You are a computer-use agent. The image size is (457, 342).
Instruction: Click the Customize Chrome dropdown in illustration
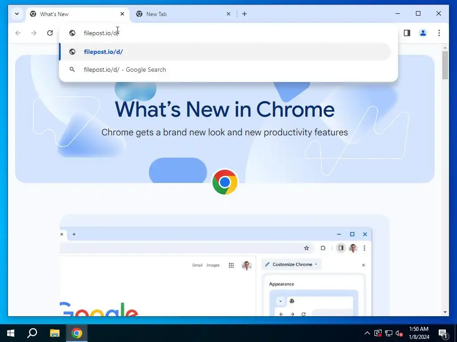pyautogui.click(x=291, y=265)
